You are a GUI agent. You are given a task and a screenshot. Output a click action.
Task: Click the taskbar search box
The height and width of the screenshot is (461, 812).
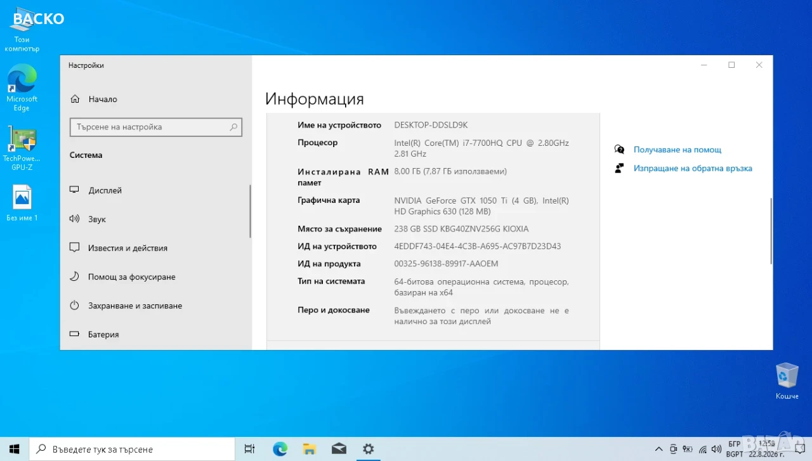pyautogui.click(x=131, y=449)
